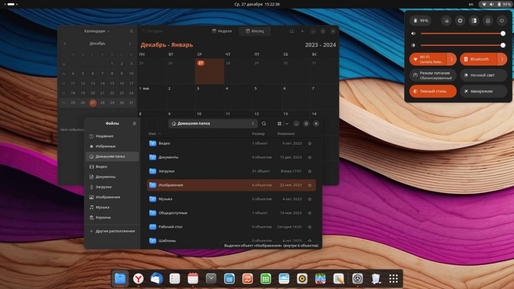Open the Календари dropdown
This screenshot has width=514, height=289.
95,31
